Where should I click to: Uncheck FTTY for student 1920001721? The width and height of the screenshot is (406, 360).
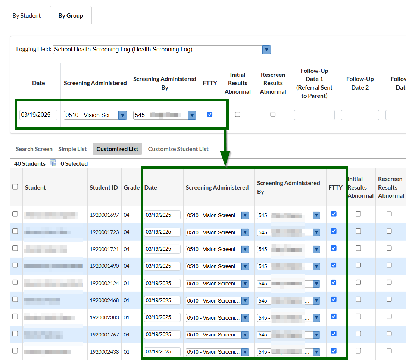(x=334, y=248)
